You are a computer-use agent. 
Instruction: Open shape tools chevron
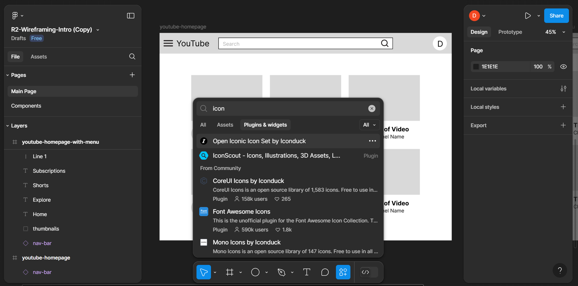pyautogui.click(x=267, y=272)
